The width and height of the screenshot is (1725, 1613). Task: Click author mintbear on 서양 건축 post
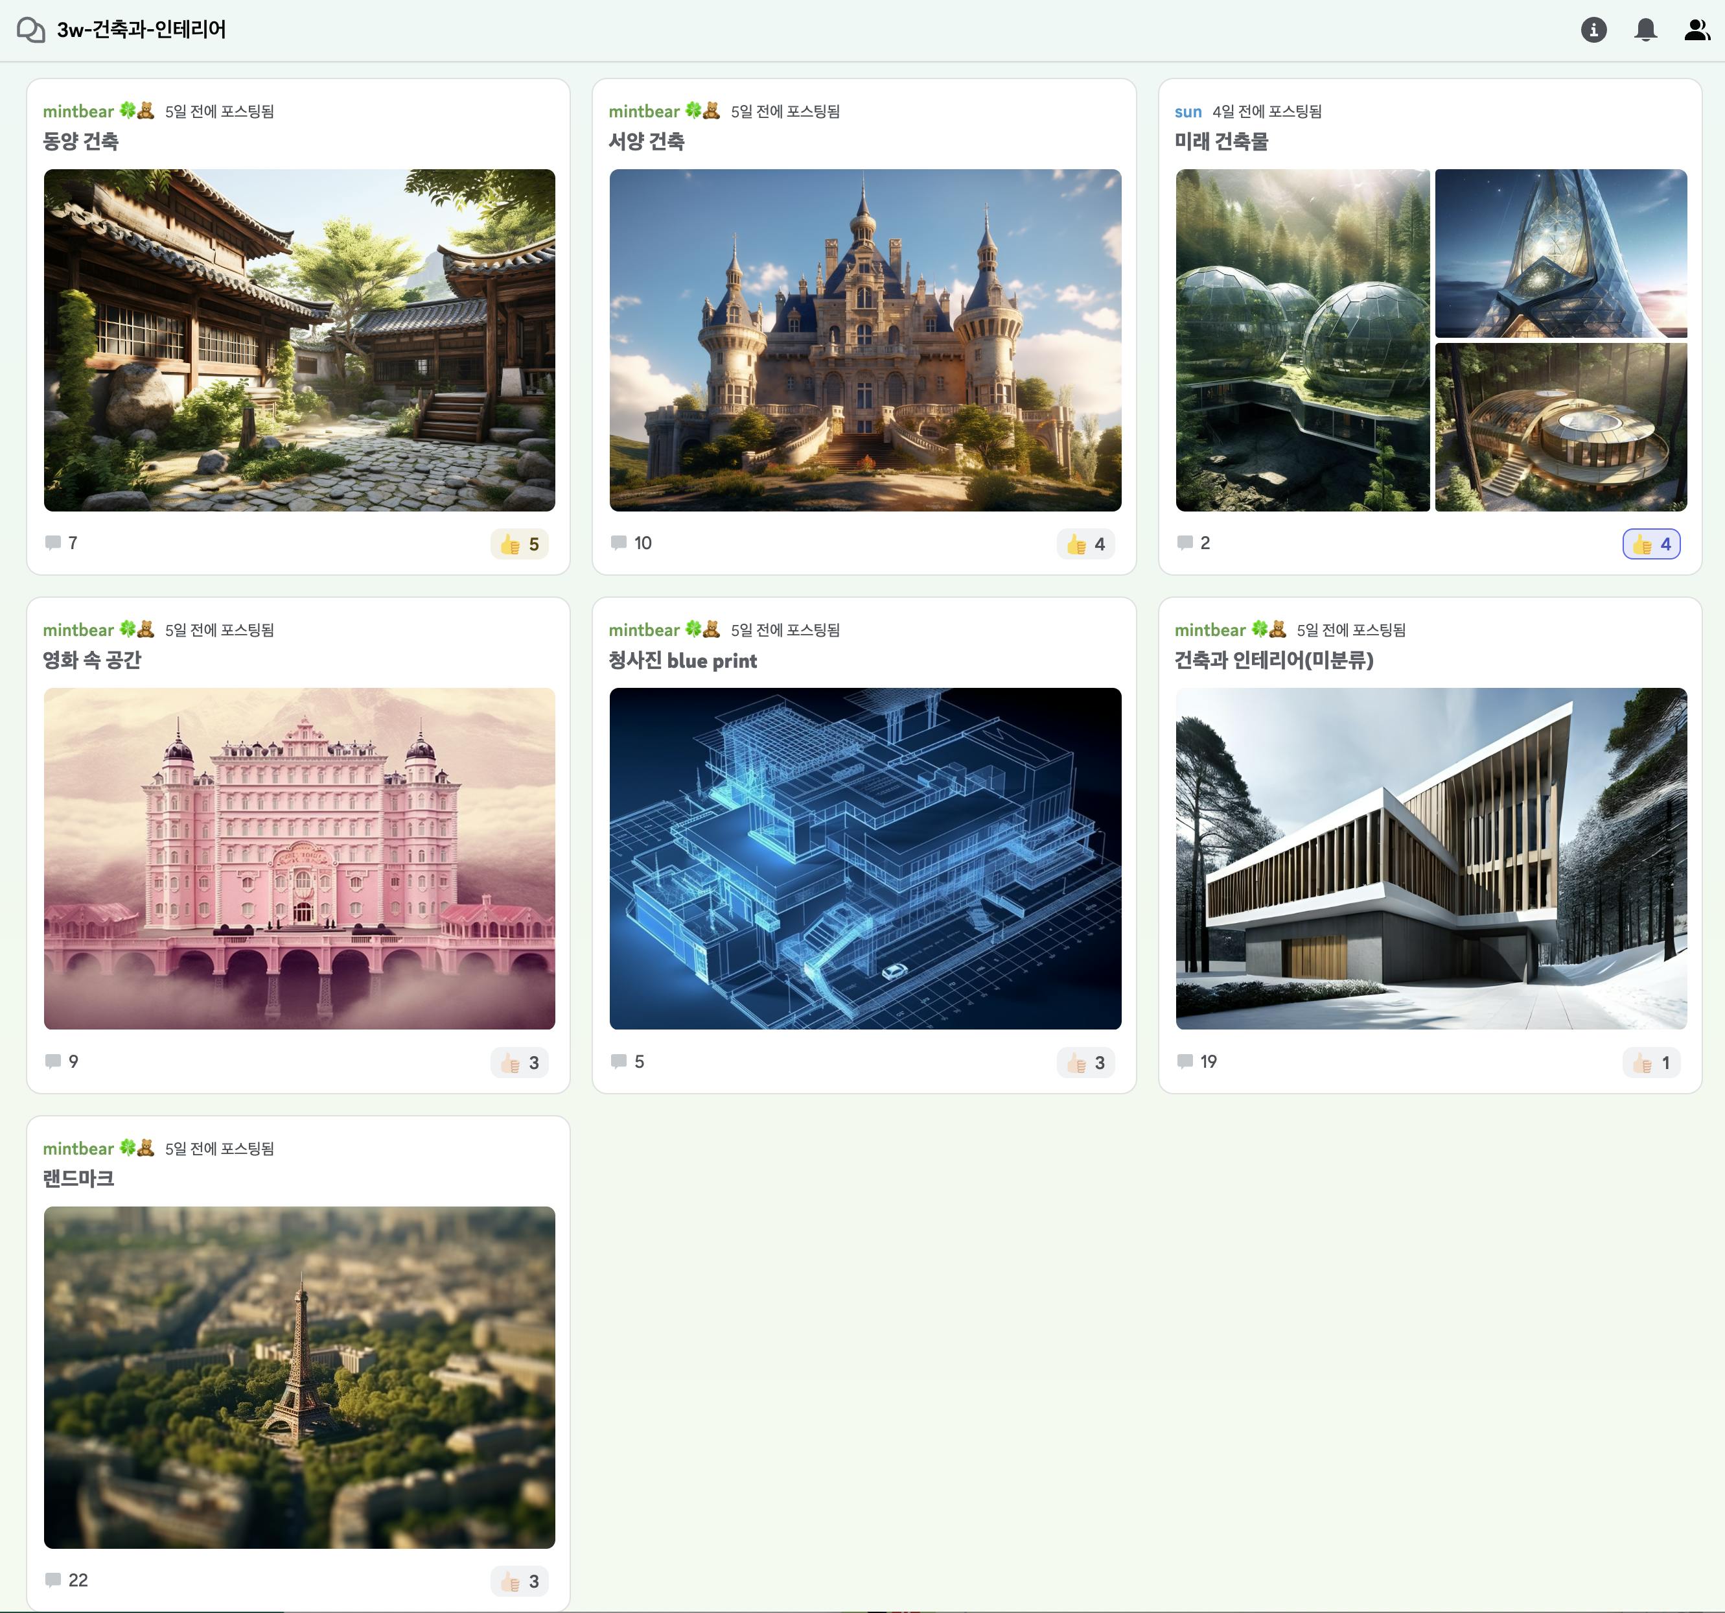pos(664,111)
